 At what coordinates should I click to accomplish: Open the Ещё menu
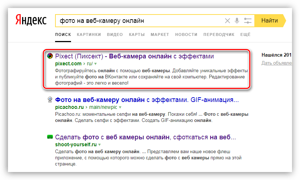pos(245,34)
